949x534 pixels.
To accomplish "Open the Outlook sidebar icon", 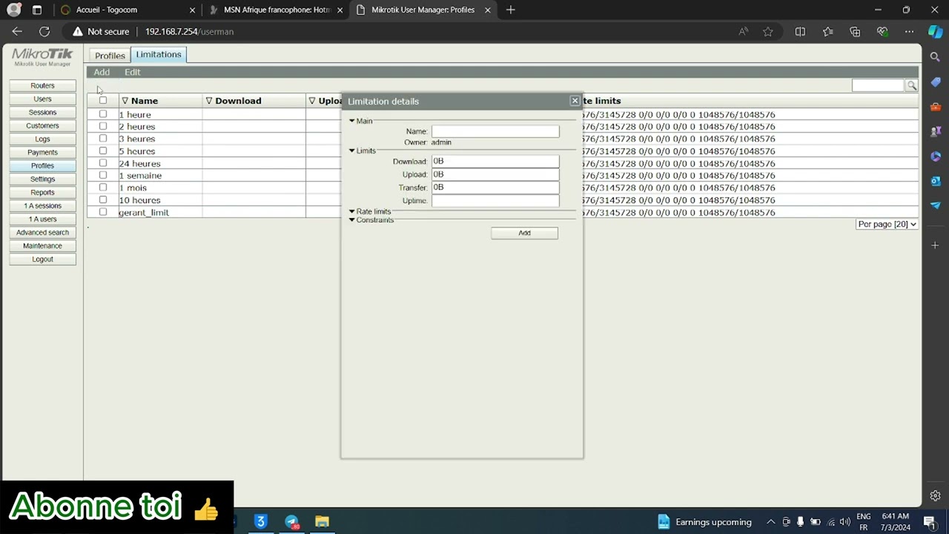I will click(935, 181).
